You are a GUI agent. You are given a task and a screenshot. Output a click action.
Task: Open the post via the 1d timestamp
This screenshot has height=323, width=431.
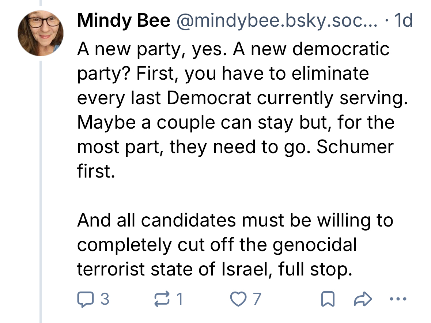coord(404,22)
